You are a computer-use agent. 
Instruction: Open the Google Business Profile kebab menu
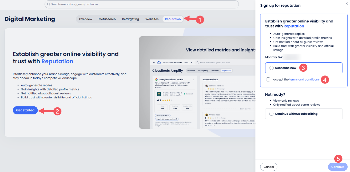pyautogui.click(x=193, y=79)
